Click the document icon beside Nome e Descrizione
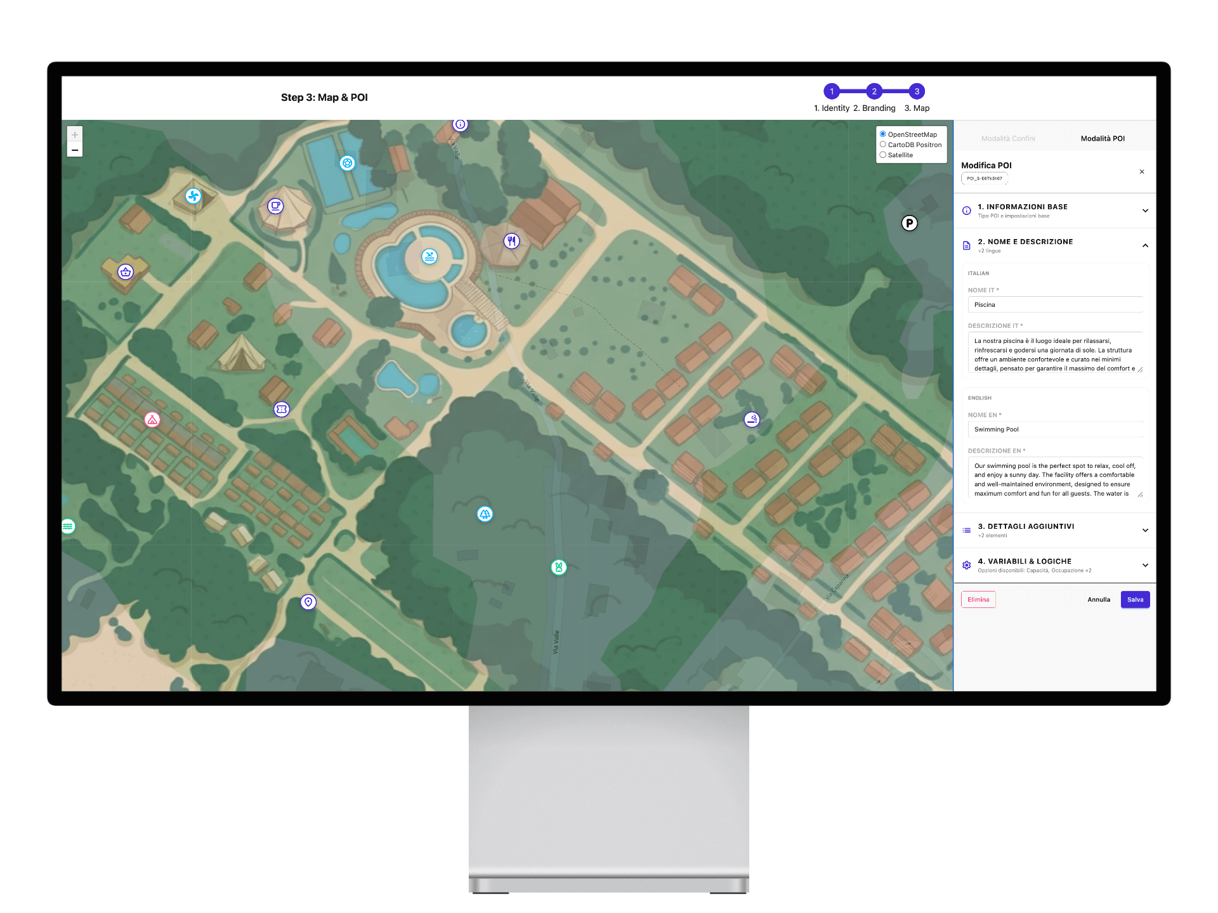 tap(966, 245)
